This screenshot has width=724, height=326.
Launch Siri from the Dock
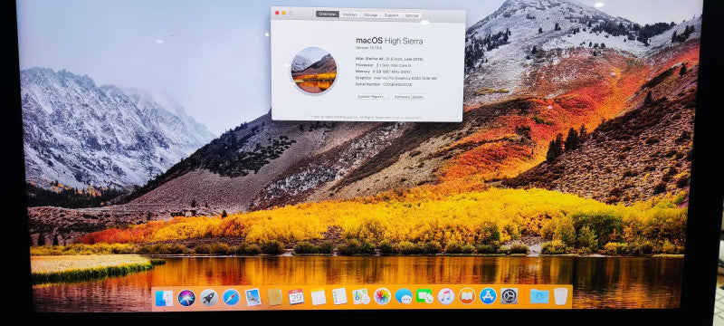pos(186,298)
